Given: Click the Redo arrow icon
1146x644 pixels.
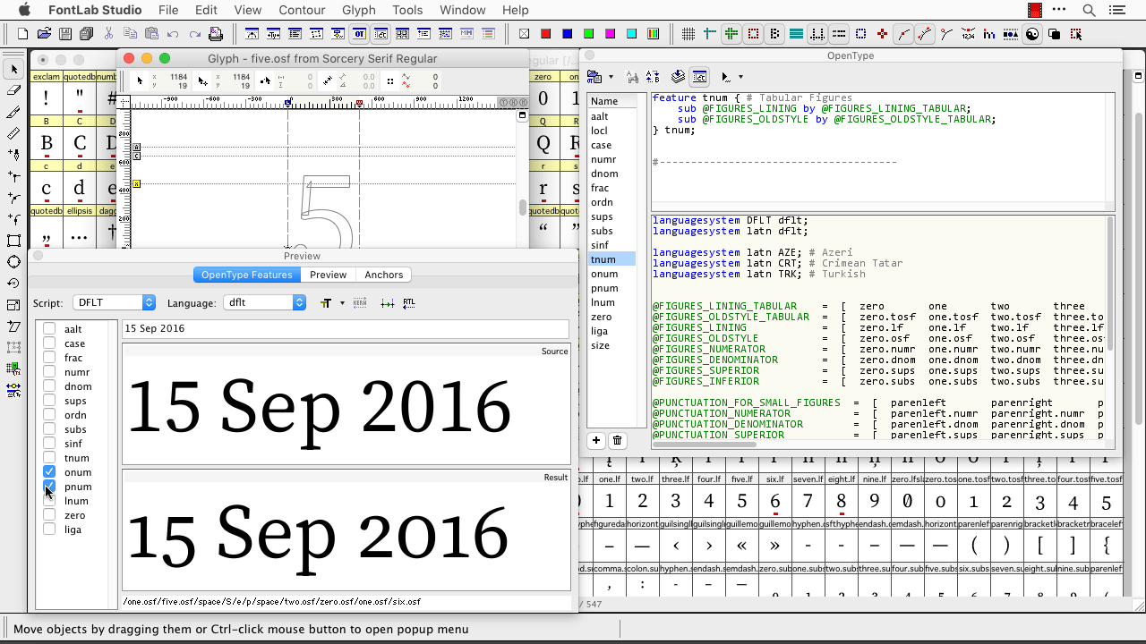Looking at the screenshot, I should point(194,34).
